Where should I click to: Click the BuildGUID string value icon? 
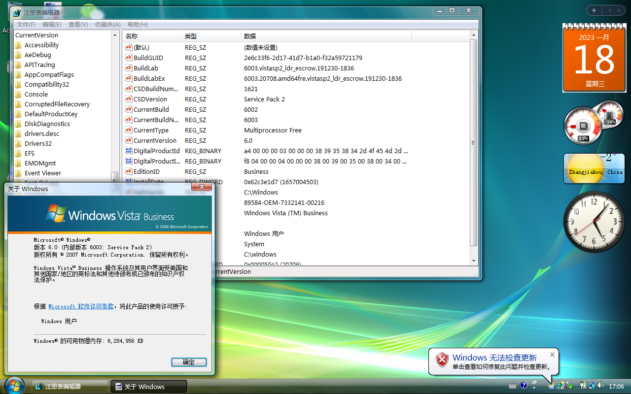point(129,58)
